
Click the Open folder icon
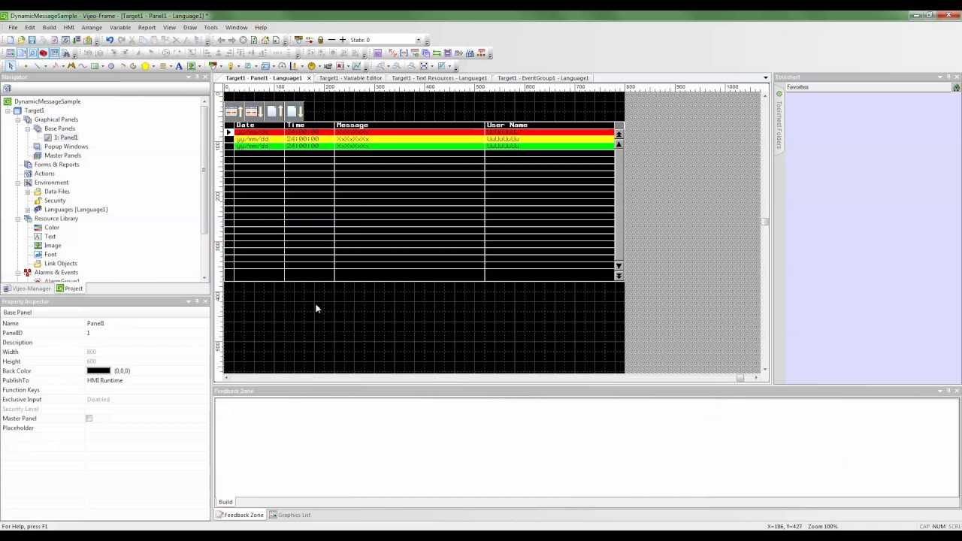tap(21, 40)
